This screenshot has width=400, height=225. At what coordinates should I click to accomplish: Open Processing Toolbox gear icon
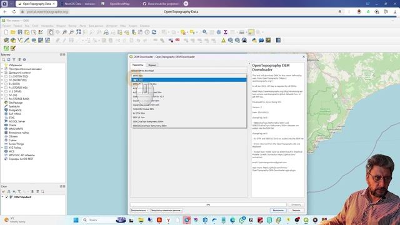click(219, 32)
